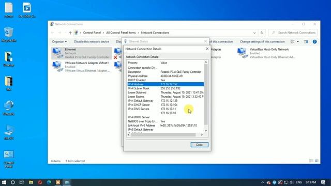Click the horizontal scrollbar left arrow in details list

129,134
